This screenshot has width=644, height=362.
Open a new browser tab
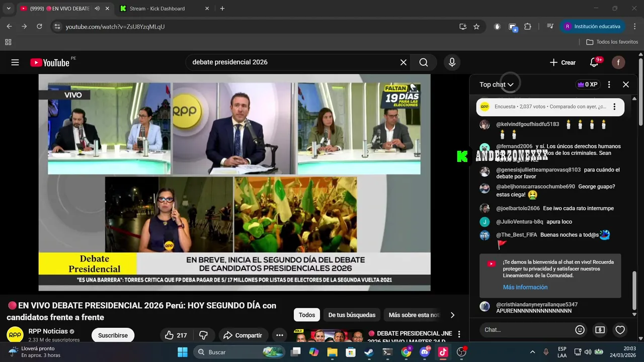click(222, 9)
